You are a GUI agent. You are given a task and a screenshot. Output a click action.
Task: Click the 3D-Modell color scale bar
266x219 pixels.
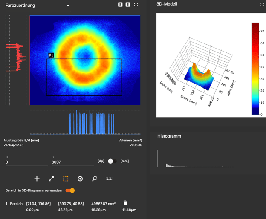[255, 69]
